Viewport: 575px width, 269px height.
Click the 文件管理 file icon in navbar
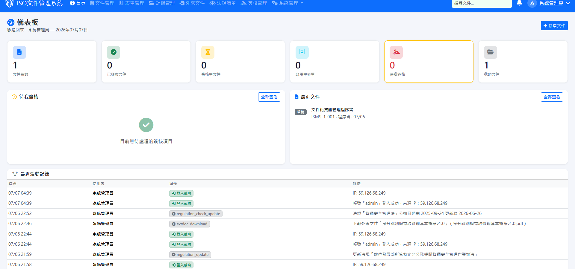point(92,3)
